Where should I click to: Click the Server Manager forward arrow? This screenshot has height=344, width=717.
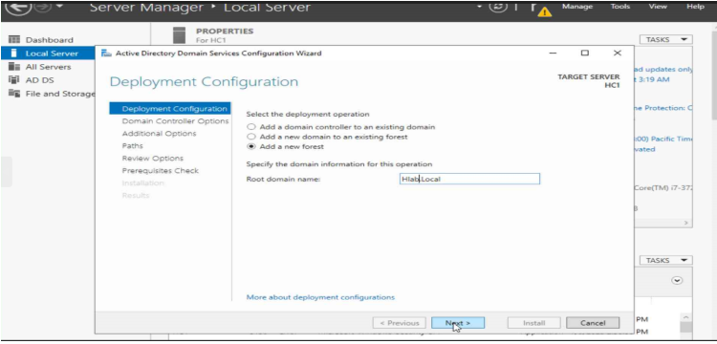pyautogui.click(x=42, y=8)
